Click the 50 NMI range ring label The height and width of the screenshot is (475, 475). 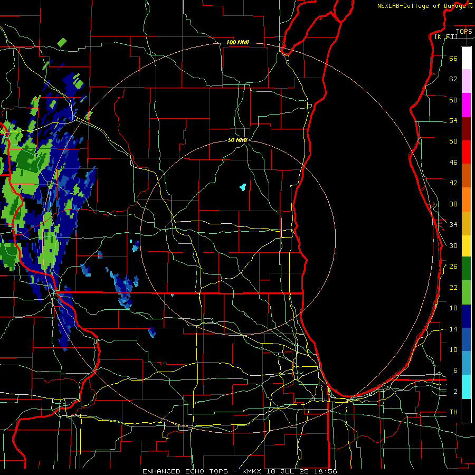238,140
